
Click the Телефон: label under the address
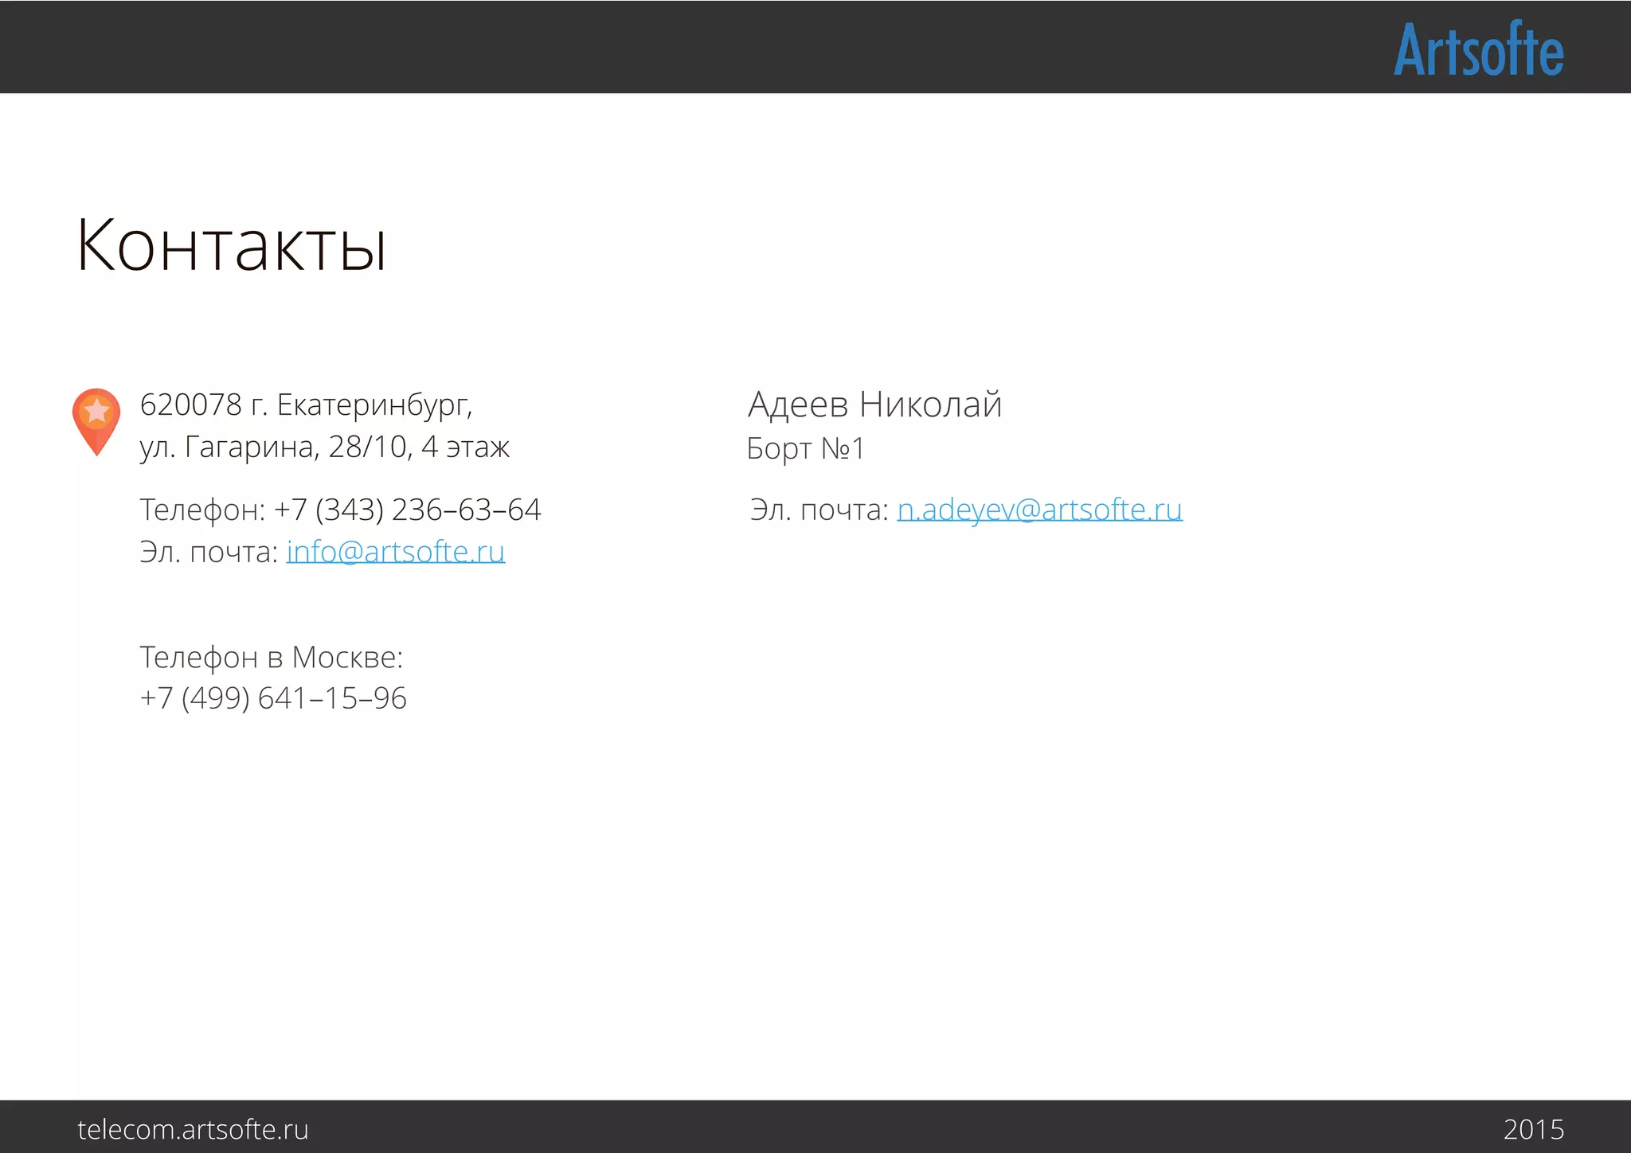[x=202, y=510]
